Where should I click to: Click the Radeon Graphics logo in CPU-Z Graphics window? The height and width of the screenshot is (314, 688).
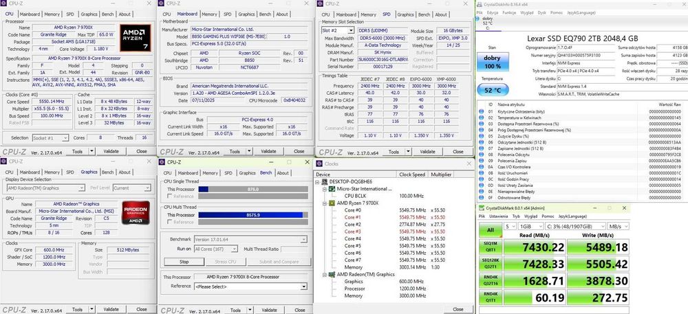136,212
